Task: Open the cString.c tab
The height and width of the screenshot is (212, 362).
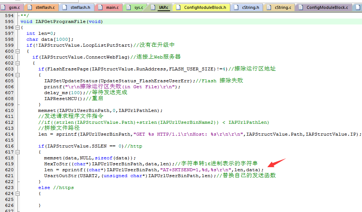Action: [x=279, y=8]
